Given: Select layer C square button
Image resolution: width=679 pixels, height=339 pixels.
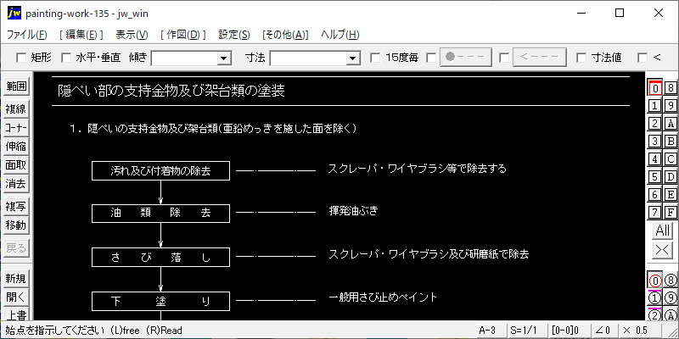Looking at the screenshot, I should click(671, 158).
